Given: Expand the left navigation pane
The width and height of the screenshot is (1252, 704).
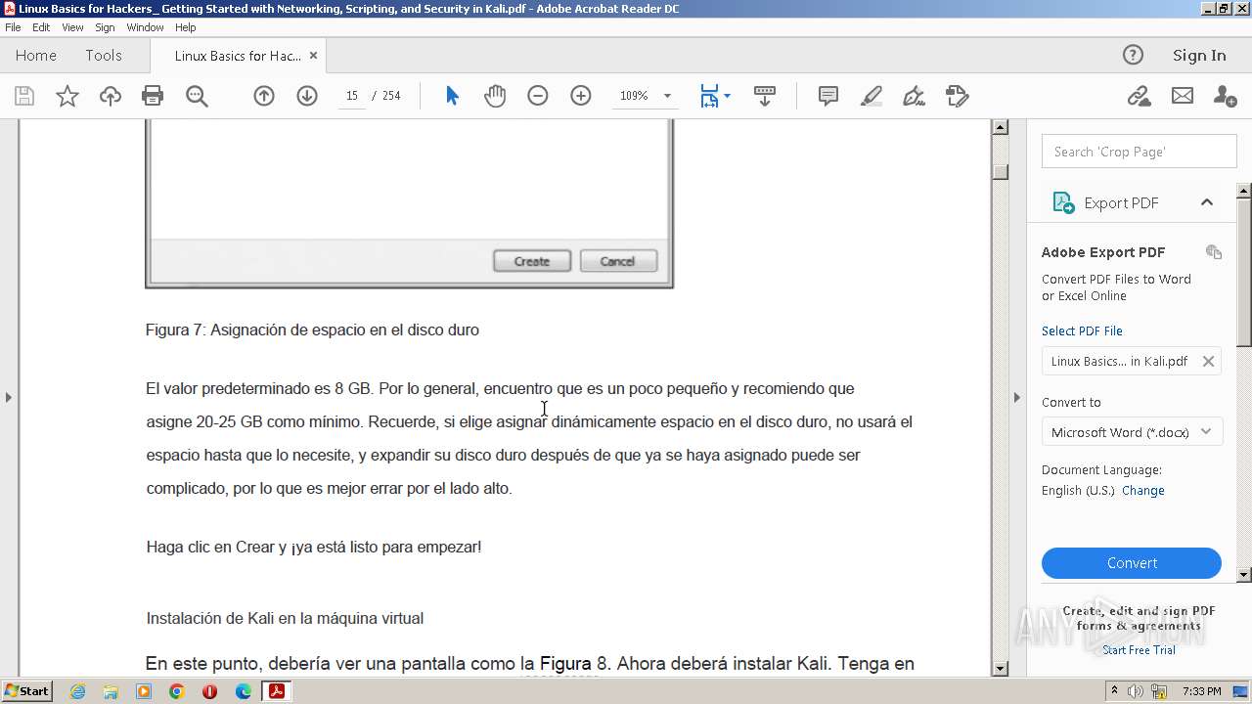Looking at the screenshot, I should [x=8, y=397].
